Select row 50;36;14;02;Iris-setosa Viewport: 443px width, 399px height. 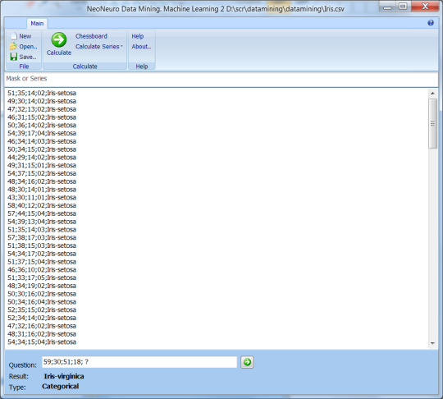[x=42, y=125]
